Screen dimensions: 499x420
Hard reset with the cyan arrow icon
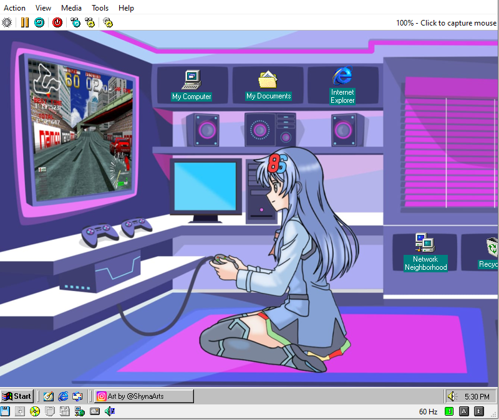[x=39, y=22]
